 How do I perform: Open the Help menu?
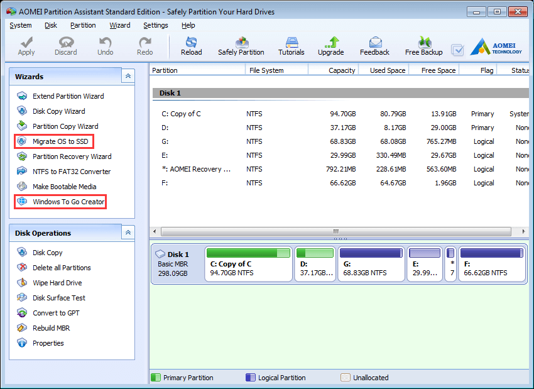188,25
